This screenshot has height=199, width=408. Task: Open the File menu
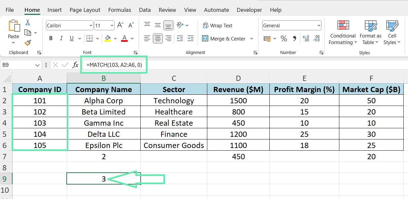pos(10,10)
